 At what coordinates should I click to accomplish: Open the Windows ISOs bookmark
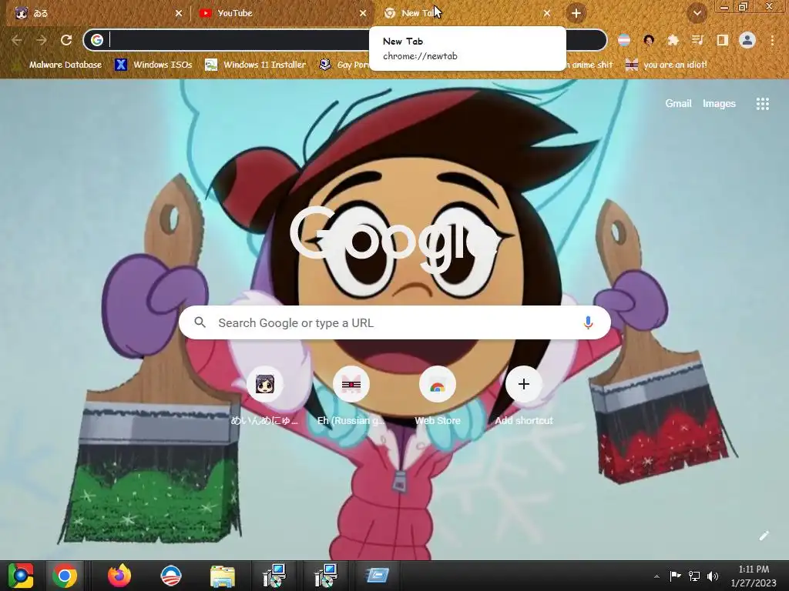(153, 65)
